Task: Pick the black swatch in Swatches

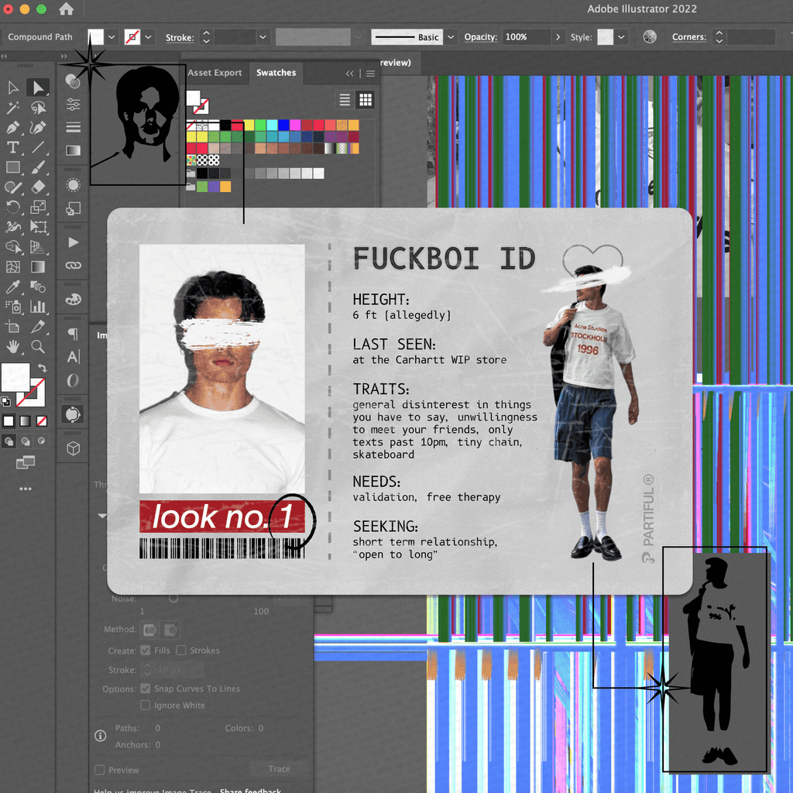Action: click(x=225, y=125)
